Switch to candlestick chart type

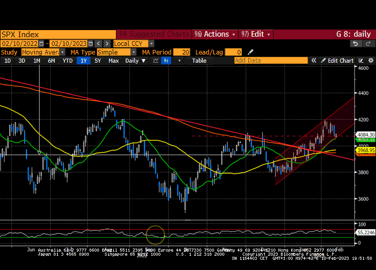166,61
